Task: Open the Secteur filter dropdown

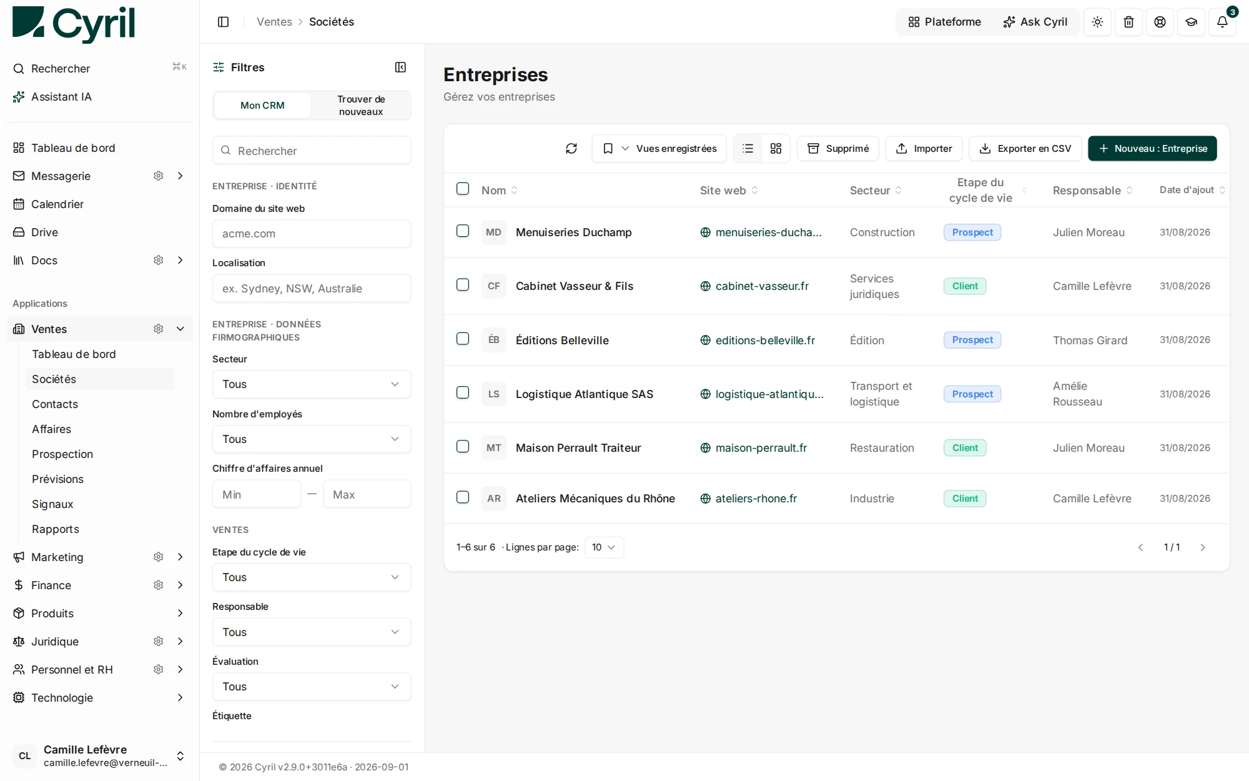Action: tap(312, 385)
